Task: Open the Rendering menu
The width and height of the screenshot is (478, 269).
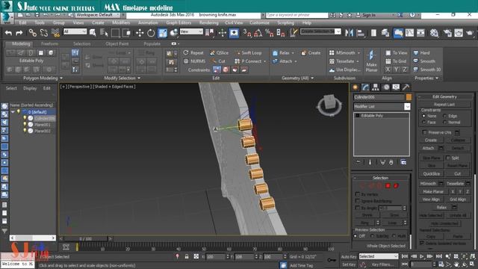Action: click(x=209, y=22)
